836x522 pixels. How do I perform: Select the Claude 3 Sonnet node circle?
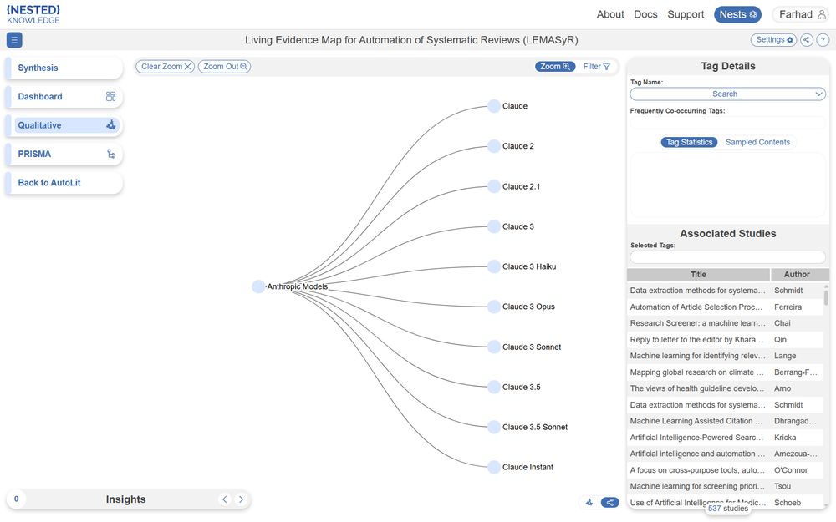pos(494,347)
